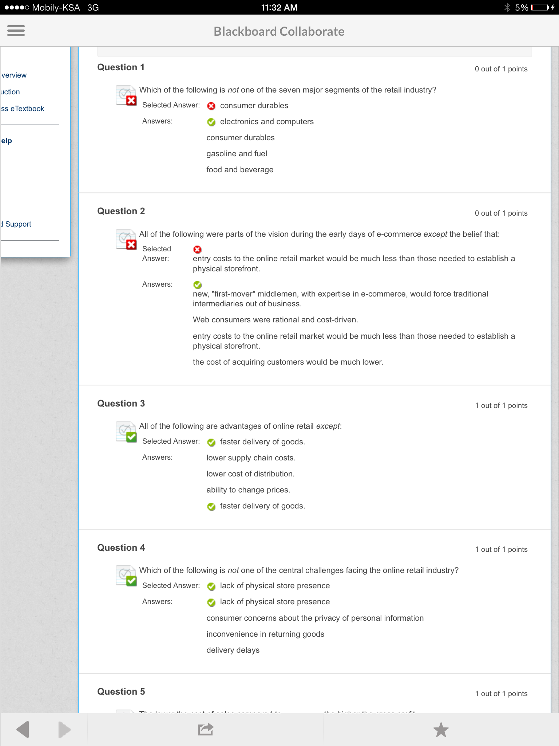Viewport: 559px width, 746px height.
Task: Tap the battery indicator in status bar
Action: [x=540, y=7]
